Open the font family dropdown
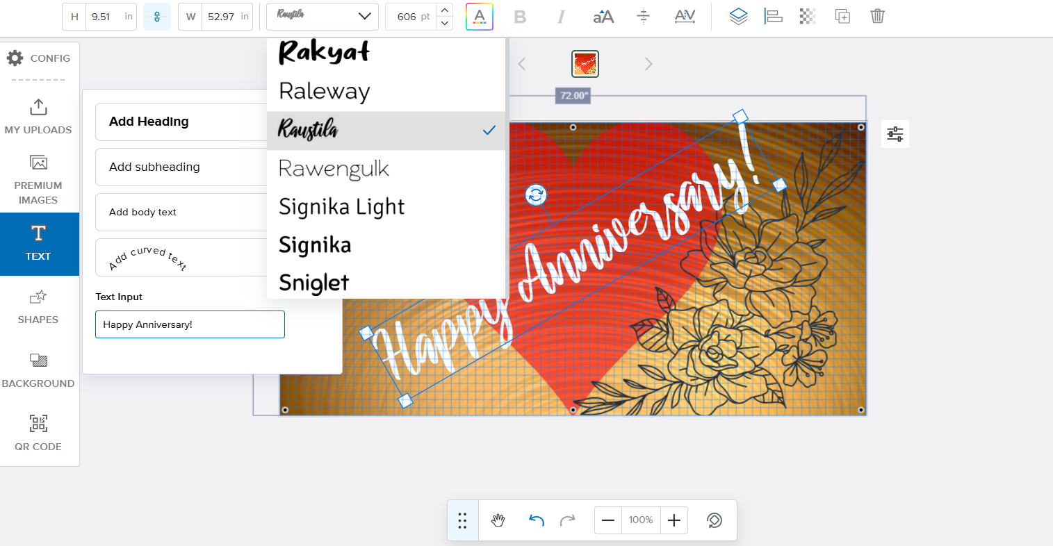This screenshot has height=546, width=1053. point(323,17)
